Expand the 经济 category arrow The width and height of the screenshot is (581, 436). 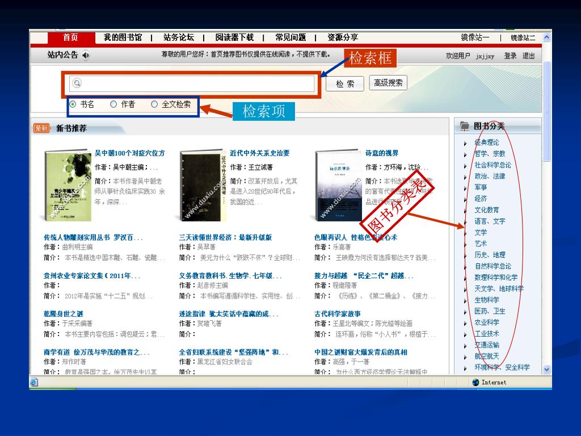(465, 199)
